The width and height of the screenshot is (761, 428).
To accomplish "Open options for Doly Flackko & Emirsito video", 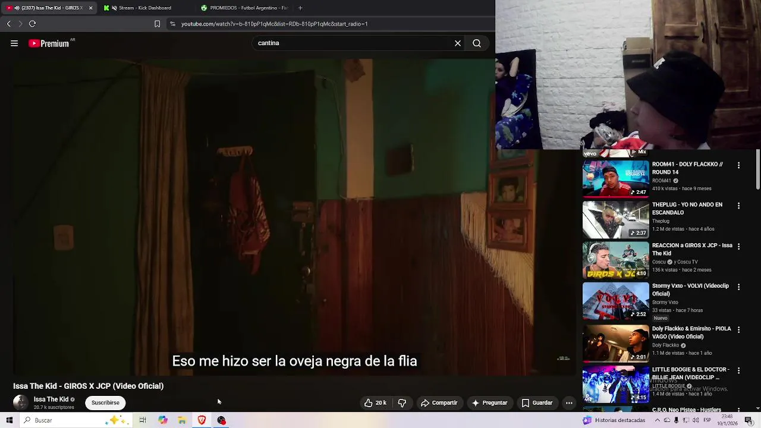I will tap(738, 329).
